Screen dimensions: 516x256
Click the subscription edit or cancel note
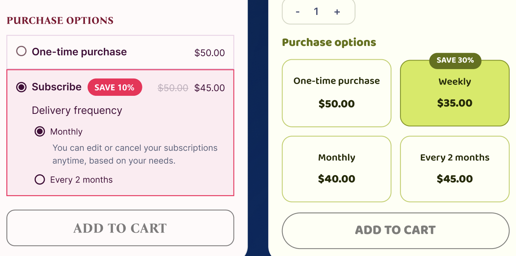pyautogui.click(x=135, y=154)
